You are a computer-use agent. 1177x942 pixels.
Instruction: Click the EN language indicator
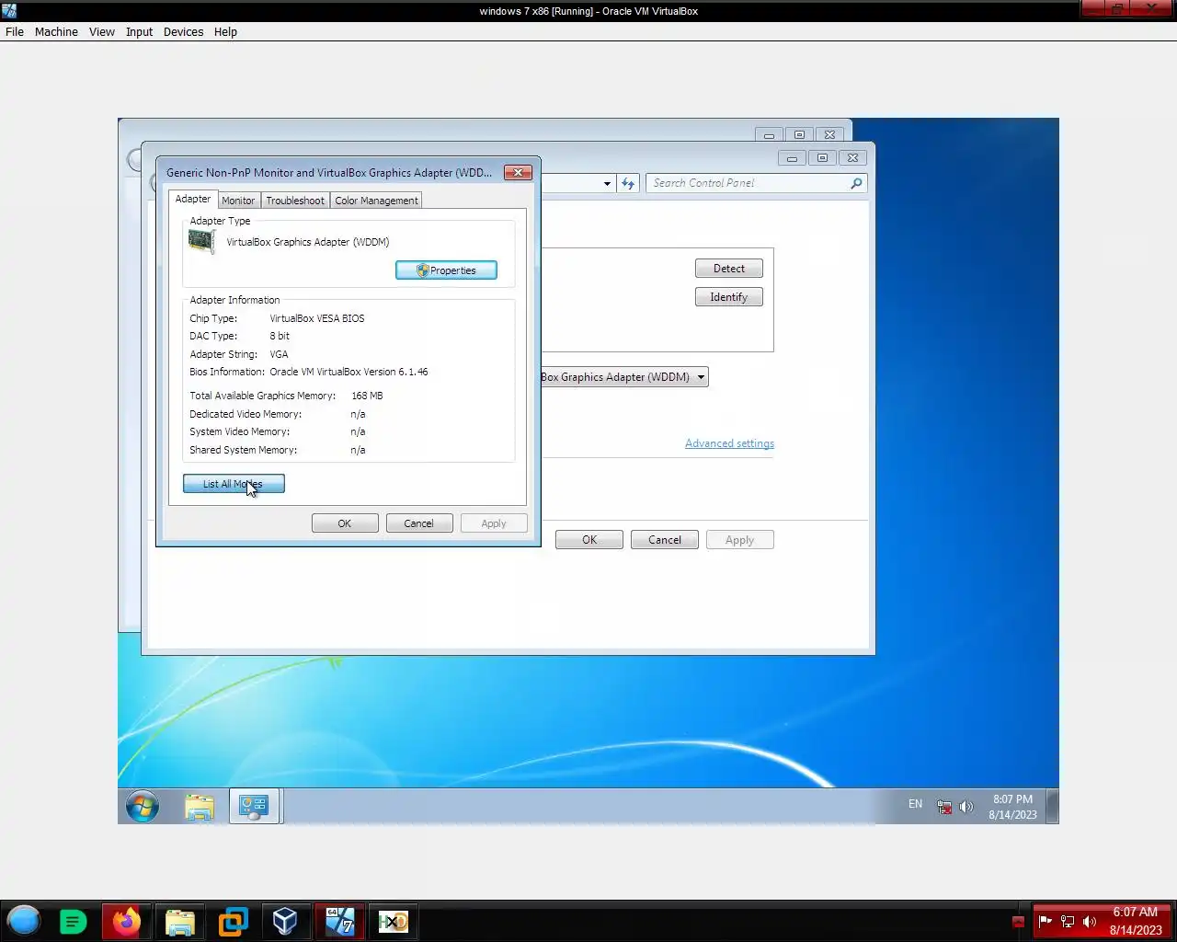(x=915, y=804)
